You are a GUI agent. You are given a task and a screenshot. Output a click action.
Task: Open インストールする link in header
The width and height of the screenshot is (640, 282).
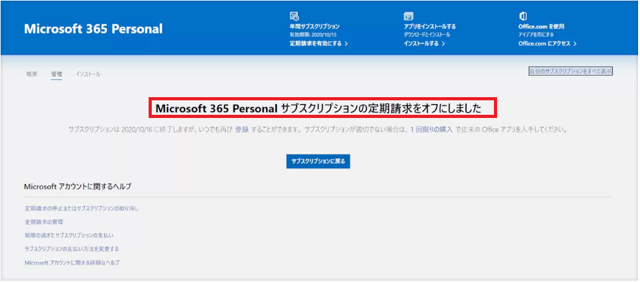click(424, 44)
